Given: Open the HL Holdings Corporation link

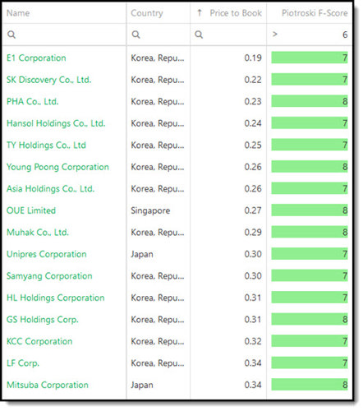Looking at the screenshot, I should (x=56, y=298).
